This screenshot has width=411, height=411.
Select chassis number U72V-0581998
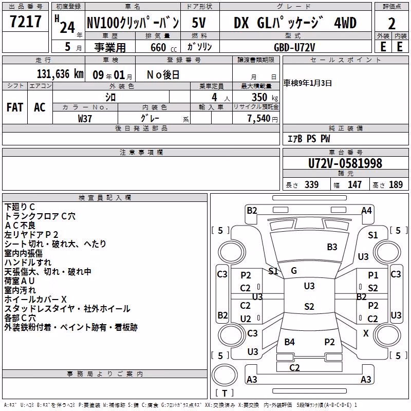tap(345, 163)
